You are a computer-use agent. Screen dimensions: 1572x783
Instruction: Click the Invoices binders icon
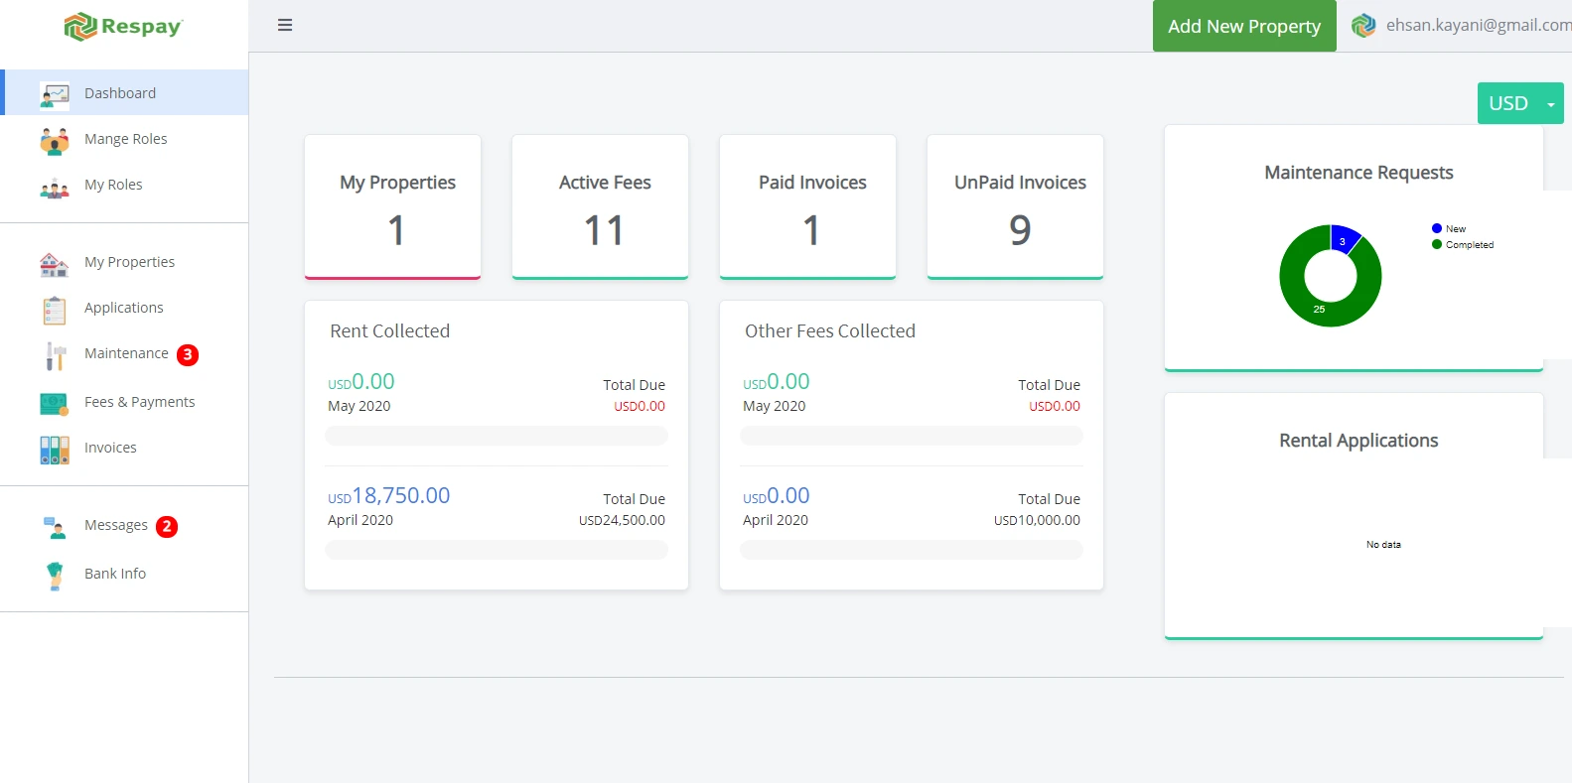(x=55, y=450)
